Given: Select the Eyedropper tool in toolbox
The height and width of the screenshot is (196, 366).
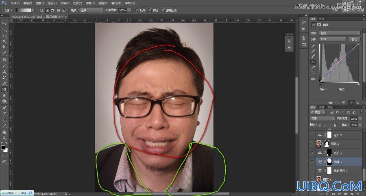Looking at the screenshot, I should pos(4,54).
